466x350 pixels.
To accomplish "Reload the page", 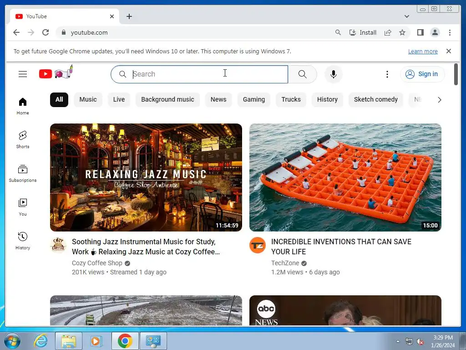I will coord(46,32).
